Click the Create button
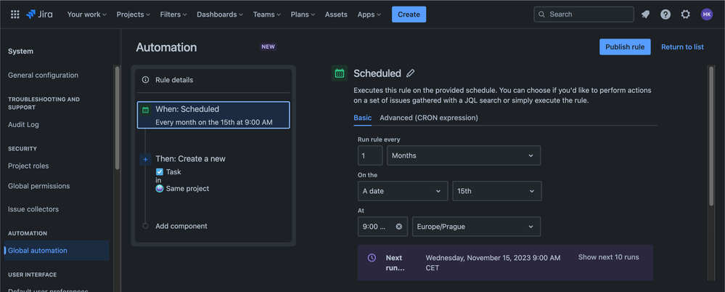725x292 pixels. click(x=409, y=15)
